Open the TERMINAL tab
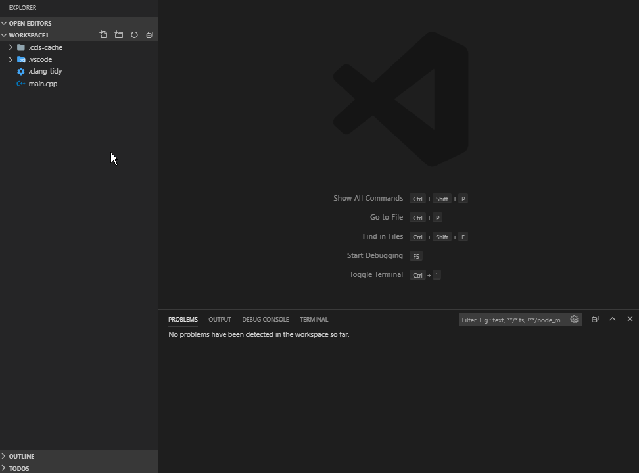The height and width of the screenshot is (473, 639). point(314,319)
